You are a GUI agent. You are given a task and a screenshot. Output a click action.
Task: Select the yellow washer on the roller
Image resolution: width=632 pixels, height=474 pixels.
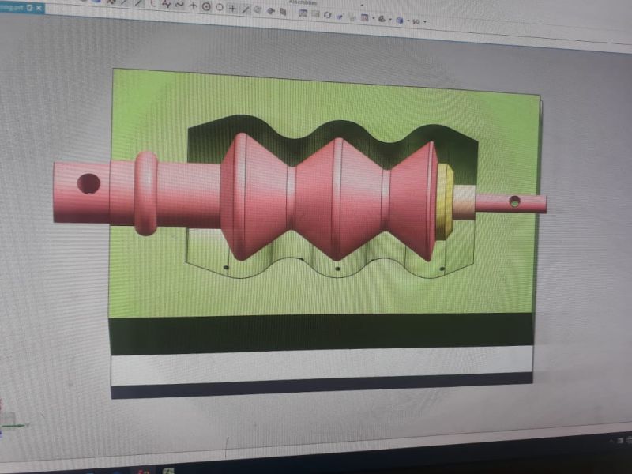tap(446, 201)
